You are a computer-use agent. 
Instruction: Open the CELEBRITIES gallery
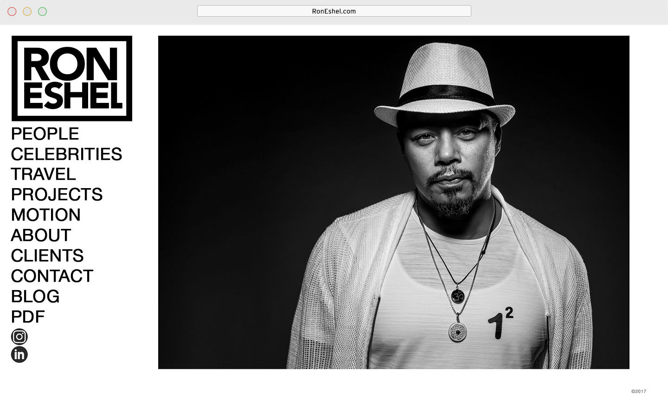[66, 154]
